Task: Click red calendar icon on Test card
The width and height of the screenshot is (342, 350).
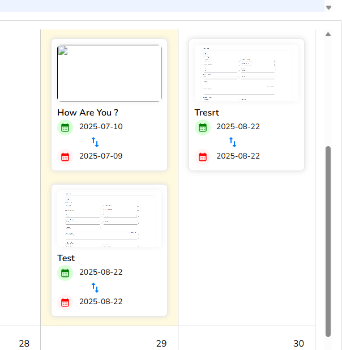Action: [x=65, y=302]
